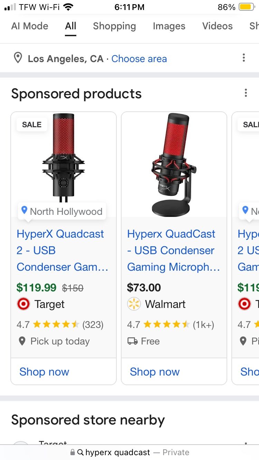Screen dimensions: 259x460
Task: Open the location settings three-dot menu
Action: pyautogui.click(x=244, y=58)
